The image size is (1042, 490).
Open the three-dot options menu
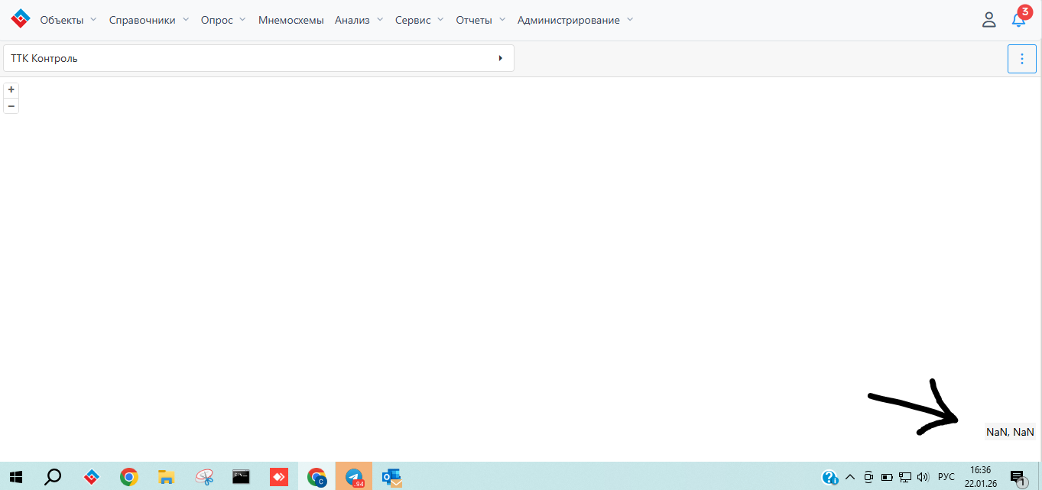click(1021, 59)
